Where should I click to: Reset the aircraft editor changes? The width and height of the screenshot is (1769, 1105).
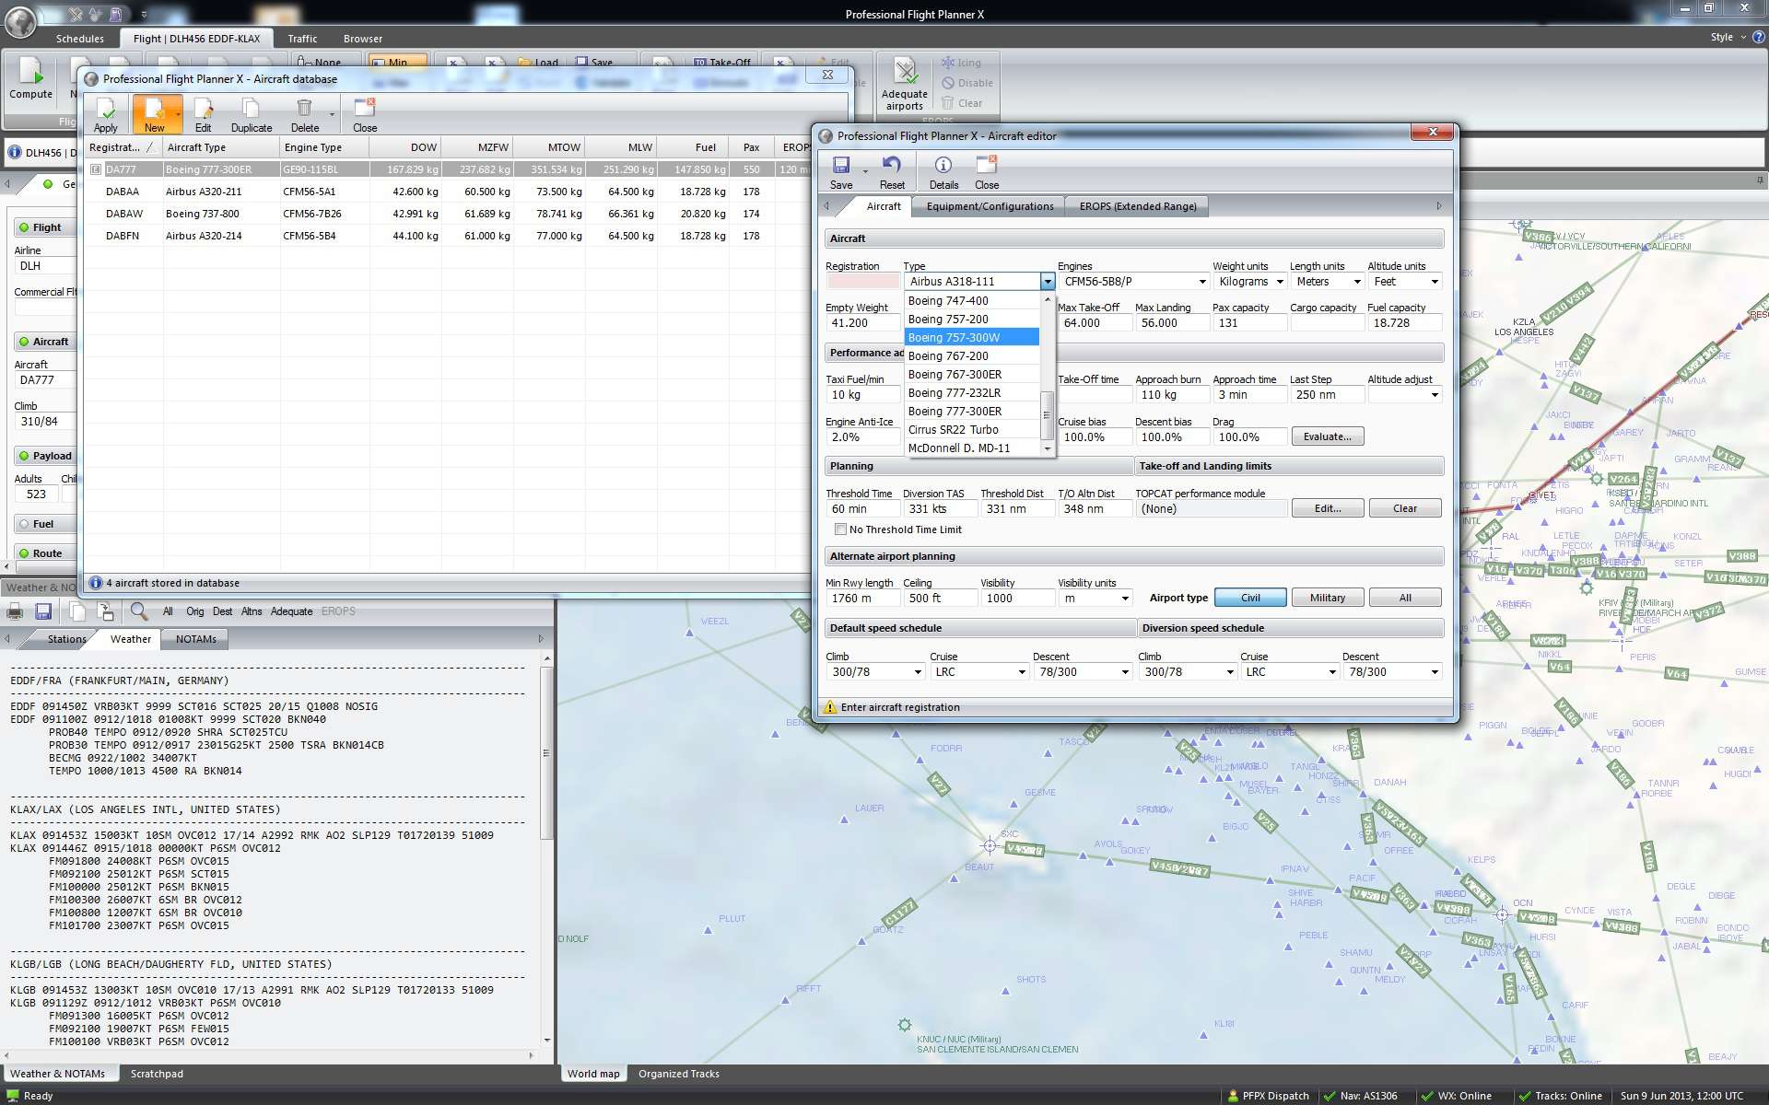click(891, 170)
